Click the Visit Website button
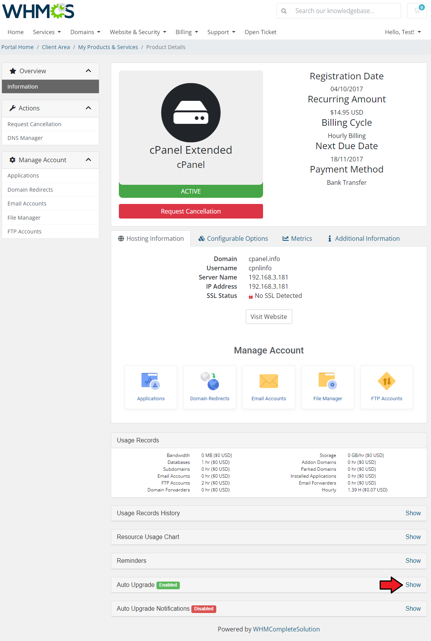This screenshot has width=431, height=641. click(x=269, y=317)
